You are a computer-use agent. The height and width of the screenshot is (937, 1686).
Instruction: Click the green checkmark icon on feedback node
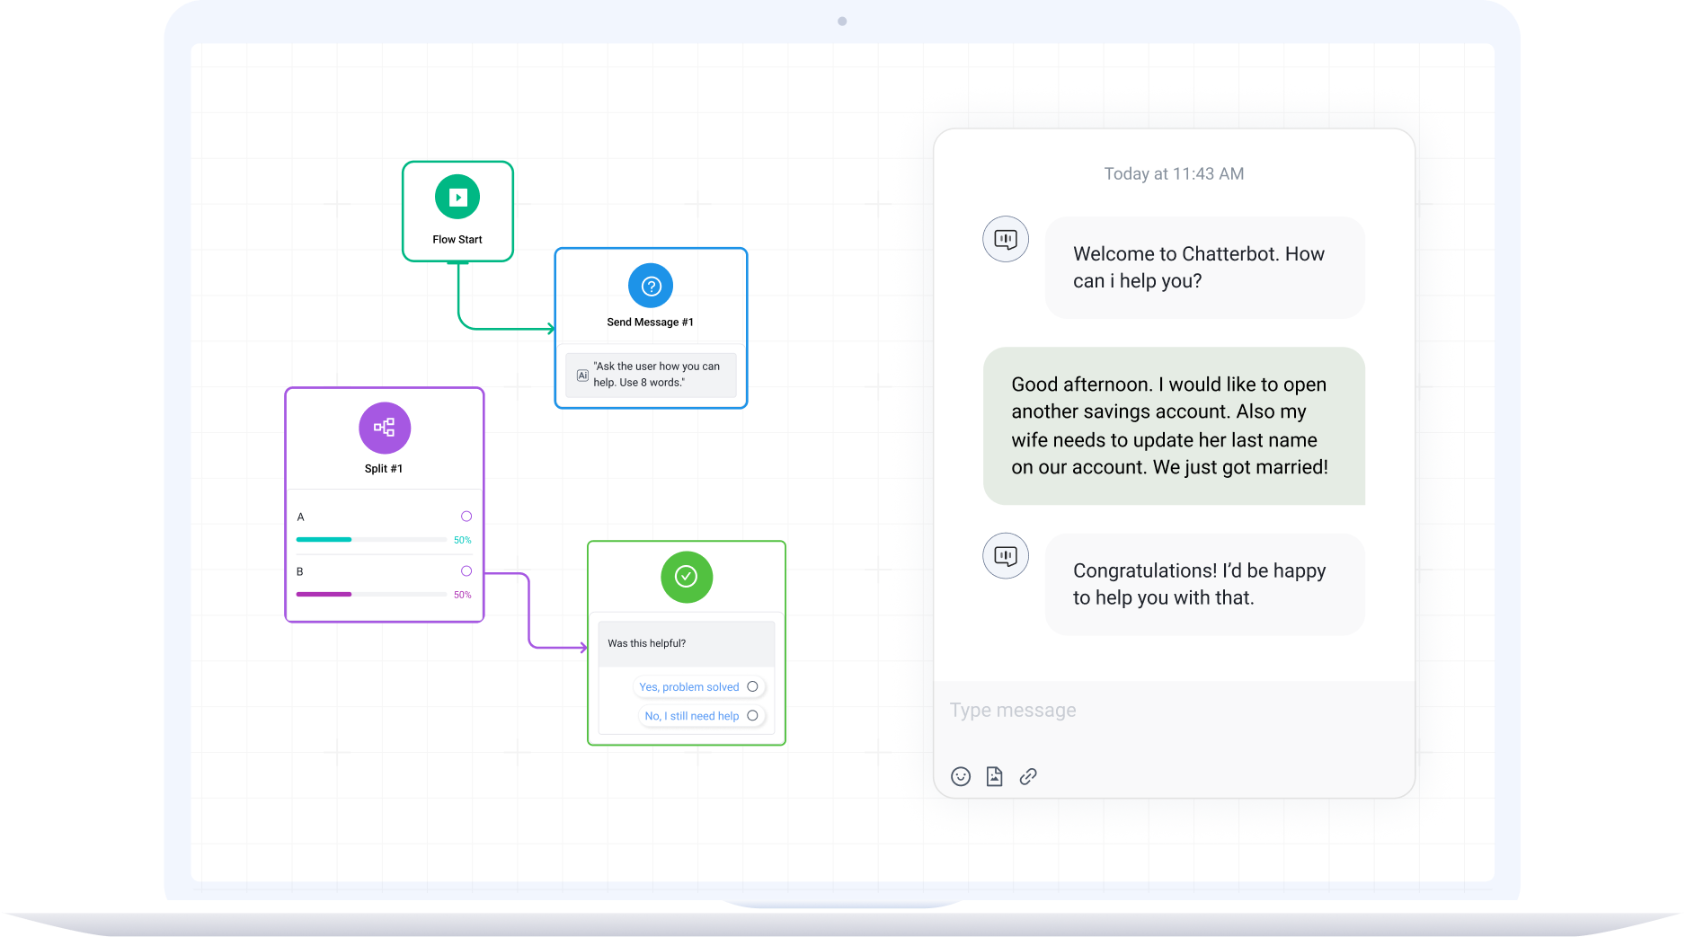point(686,577)
